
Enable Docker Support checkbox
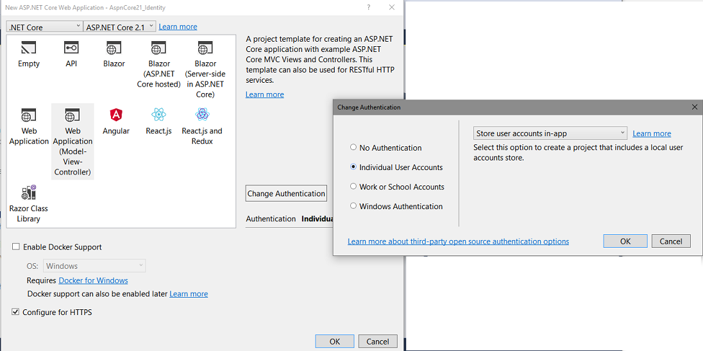16,246
